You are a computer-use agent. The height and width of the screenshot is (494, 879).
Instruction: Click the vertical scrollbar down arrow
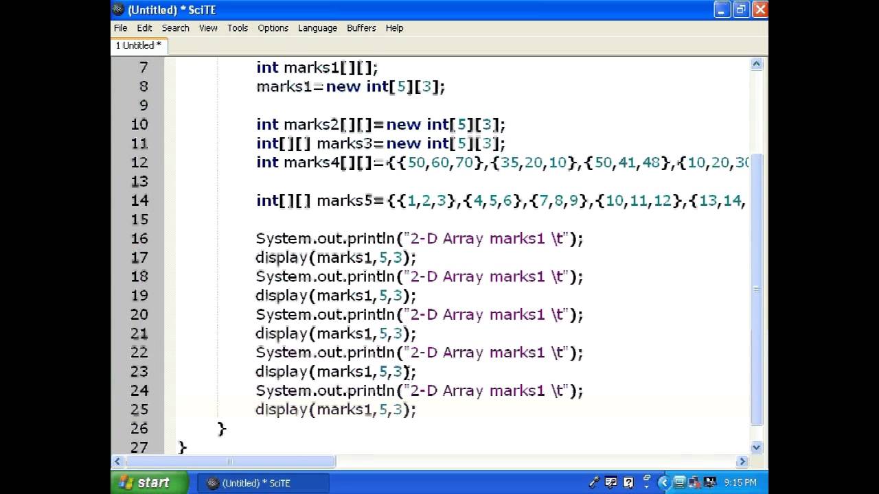point(756,447)
